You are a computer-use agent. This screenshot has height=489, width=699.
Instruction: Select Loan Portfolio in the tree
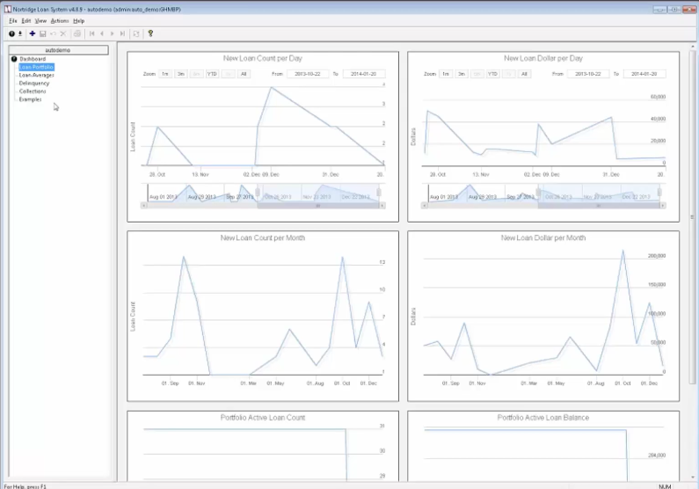tap(36, 67)
